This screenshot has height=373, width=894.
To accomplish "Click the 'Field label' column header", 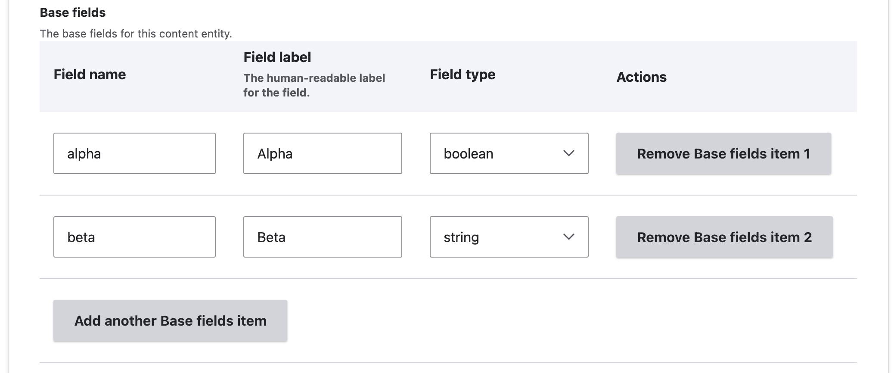I will [277, 57].
